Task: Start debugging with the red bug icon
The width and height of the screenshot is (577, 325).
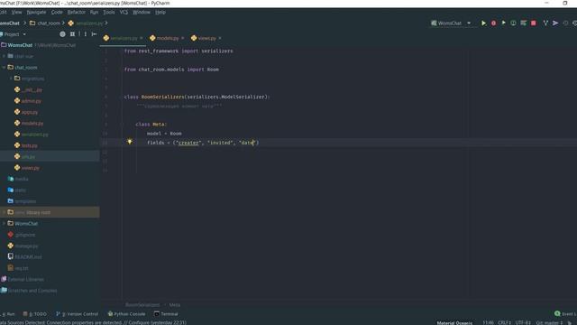Action: pyautogui.click(x=493, y=23)
